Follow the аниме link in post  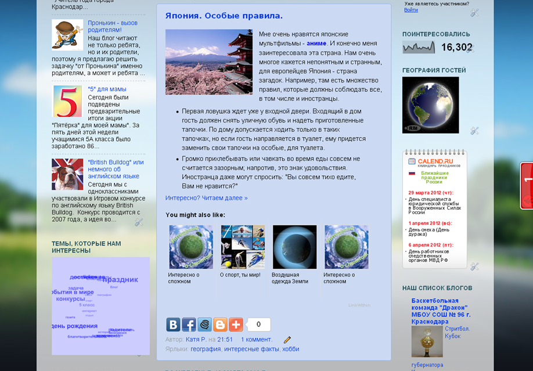316,43
